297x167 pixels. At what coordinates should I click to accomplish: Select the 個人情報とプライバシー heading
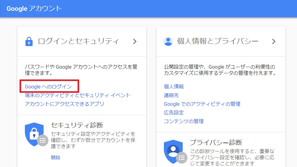[218, 41]
